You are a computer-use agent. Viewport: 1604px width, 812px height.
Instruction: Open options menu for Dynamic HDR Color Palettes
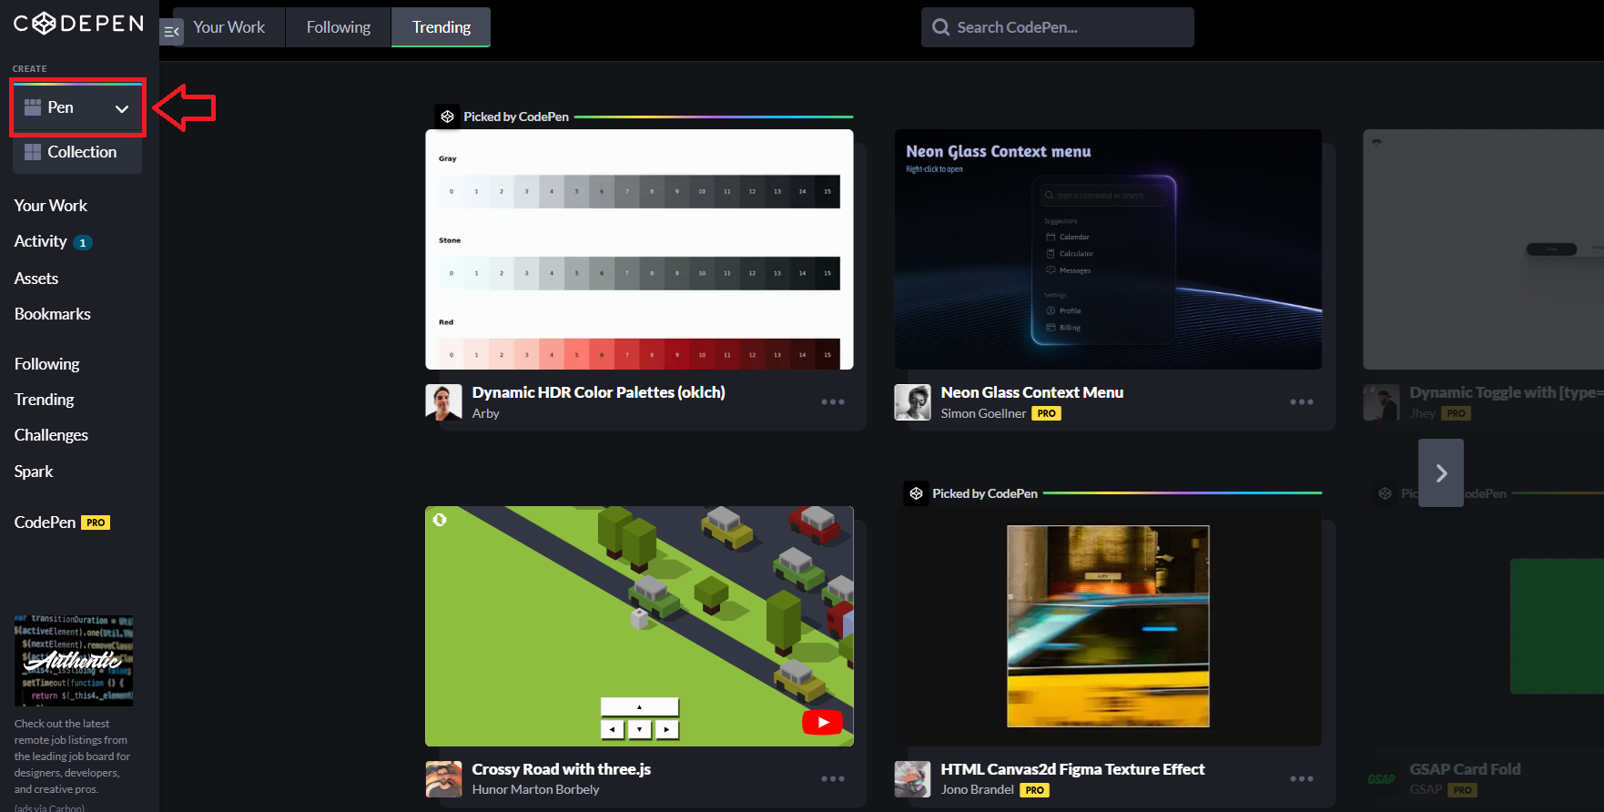[833, 402]
